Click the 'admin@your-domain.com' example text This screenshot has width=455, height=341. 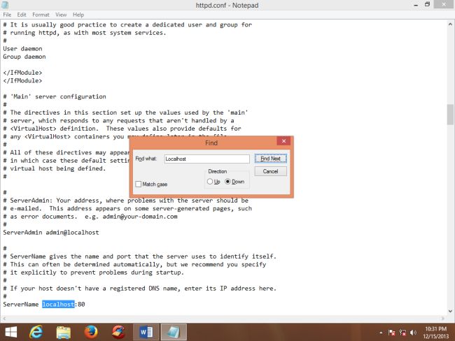pos(140,217)
